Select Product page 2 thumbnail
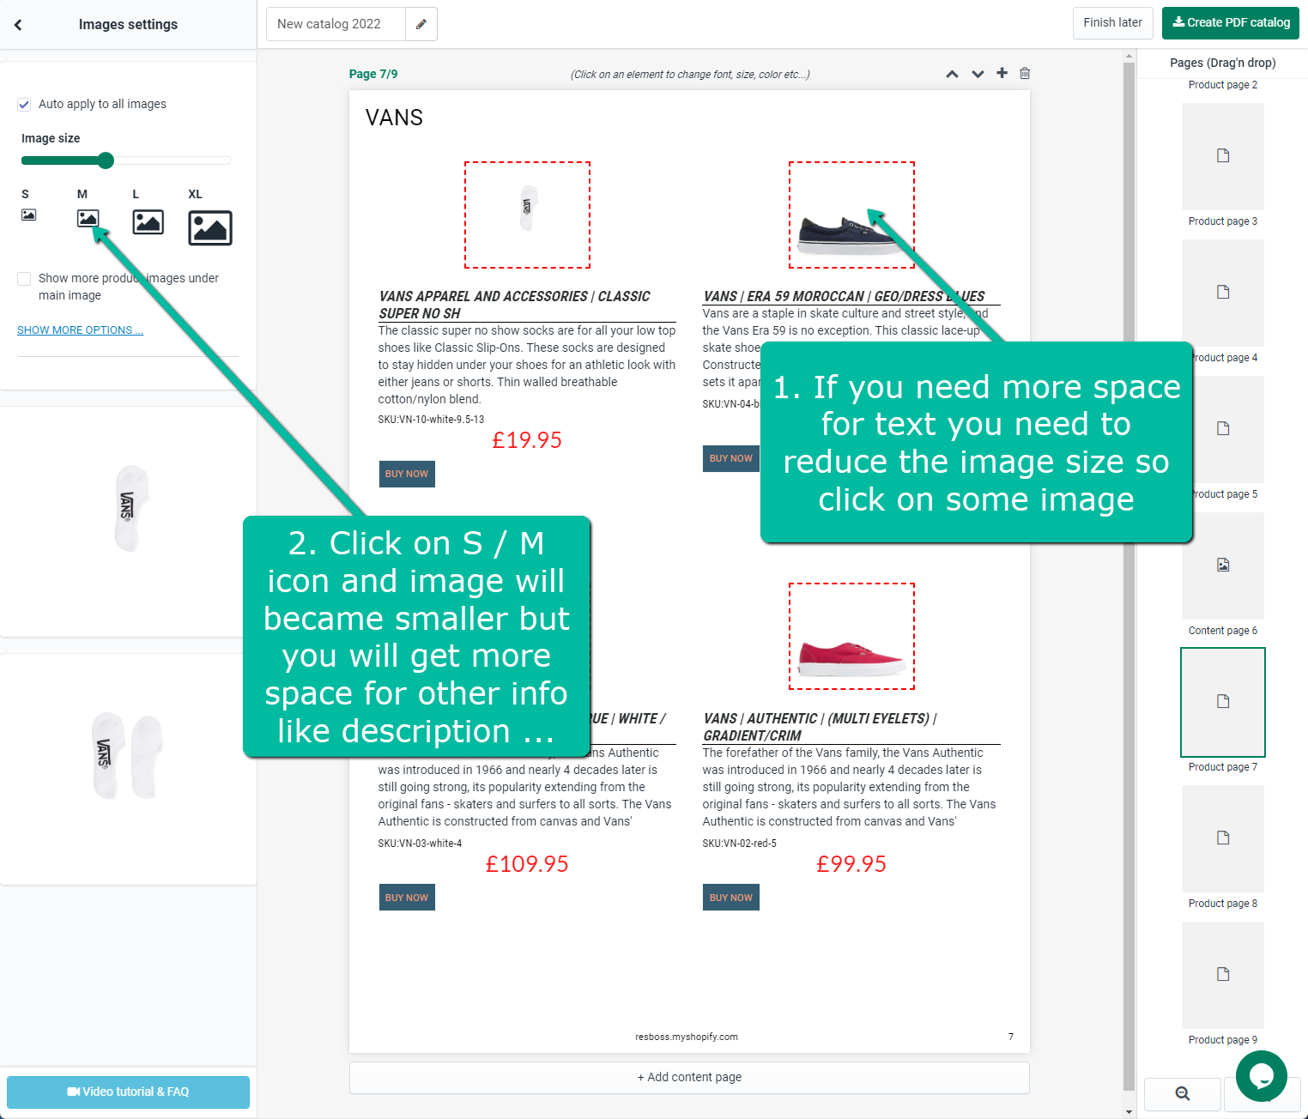The image size is (1308, 1119). (x=1222, y=85)
